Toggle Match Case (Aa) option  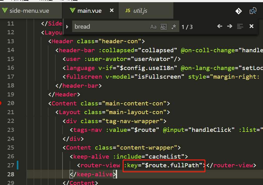pyautogui.click(x=153, y=27)
